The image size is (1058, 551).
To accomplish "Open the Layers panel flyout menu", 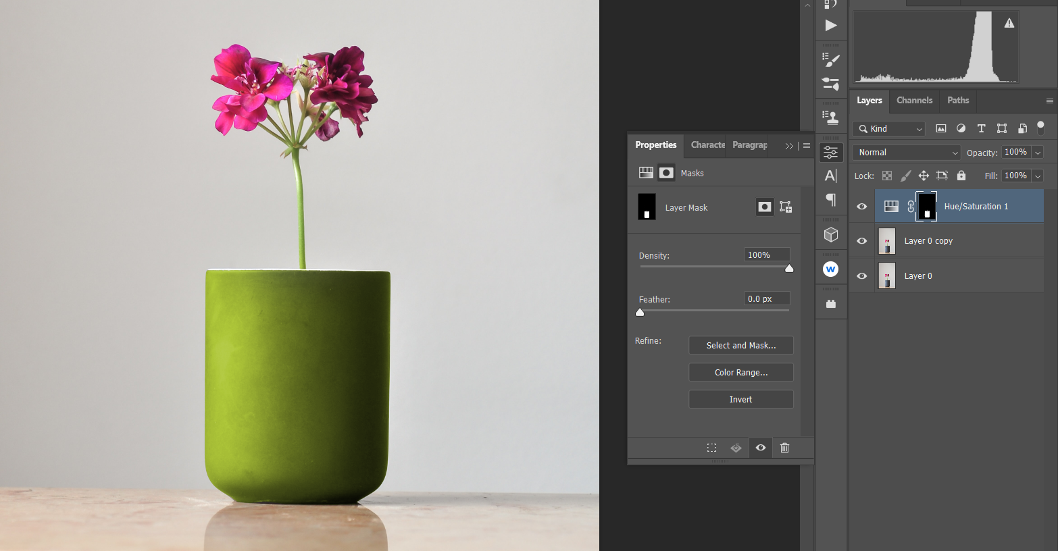I will 1050,101.
